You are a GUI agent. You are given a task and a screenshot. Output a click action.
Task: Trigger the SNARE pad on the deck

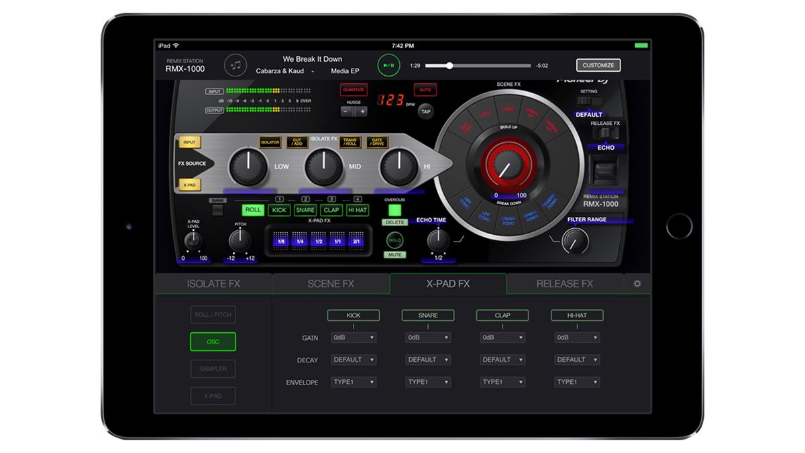pyautogui.click(x=305, y=210)
